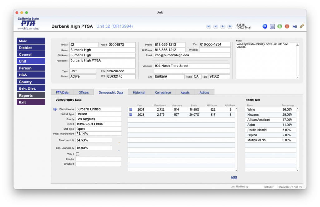Image resolution: width=320 pixels, height=207 pixels.
Task: Open the Historical tab
Action: (x=139, y=92)
